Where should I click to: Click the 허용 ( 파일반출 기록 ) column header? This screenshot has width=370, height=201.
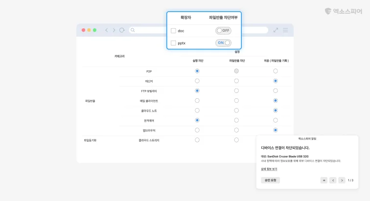click(276, 61)
